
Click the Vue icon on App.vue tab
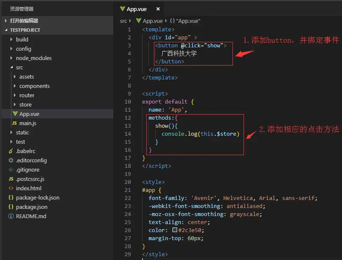click(122, 9)
